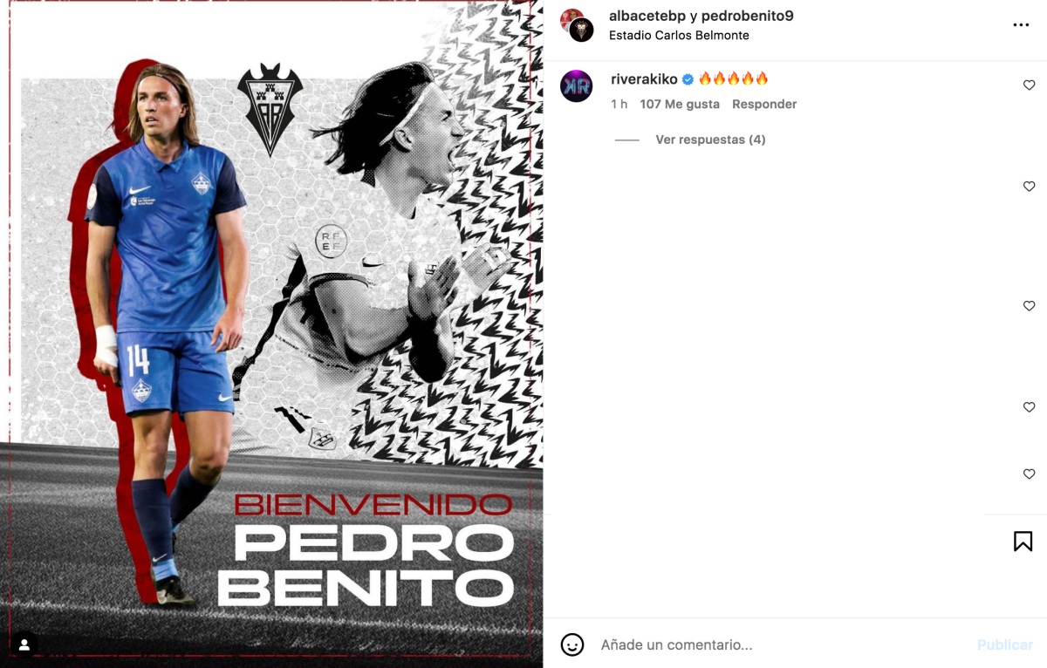The width and height of the screenshot is (1047, 668).
Task: Click Responder under riverakiko's comment
Action: tap(764, 104)
